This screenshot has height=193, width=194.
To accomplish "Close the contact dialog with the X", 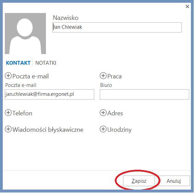I will pos(187,7).
